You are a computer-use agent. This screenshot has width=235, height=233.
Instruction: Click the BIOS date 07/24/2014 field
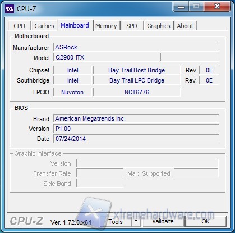[x=136, y=139]
